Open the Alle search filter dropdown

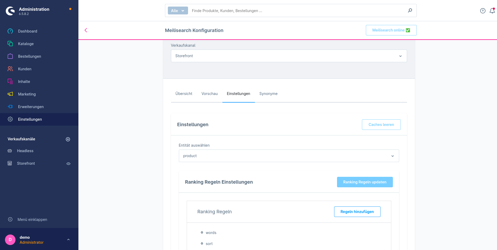(x=178, y=11)
